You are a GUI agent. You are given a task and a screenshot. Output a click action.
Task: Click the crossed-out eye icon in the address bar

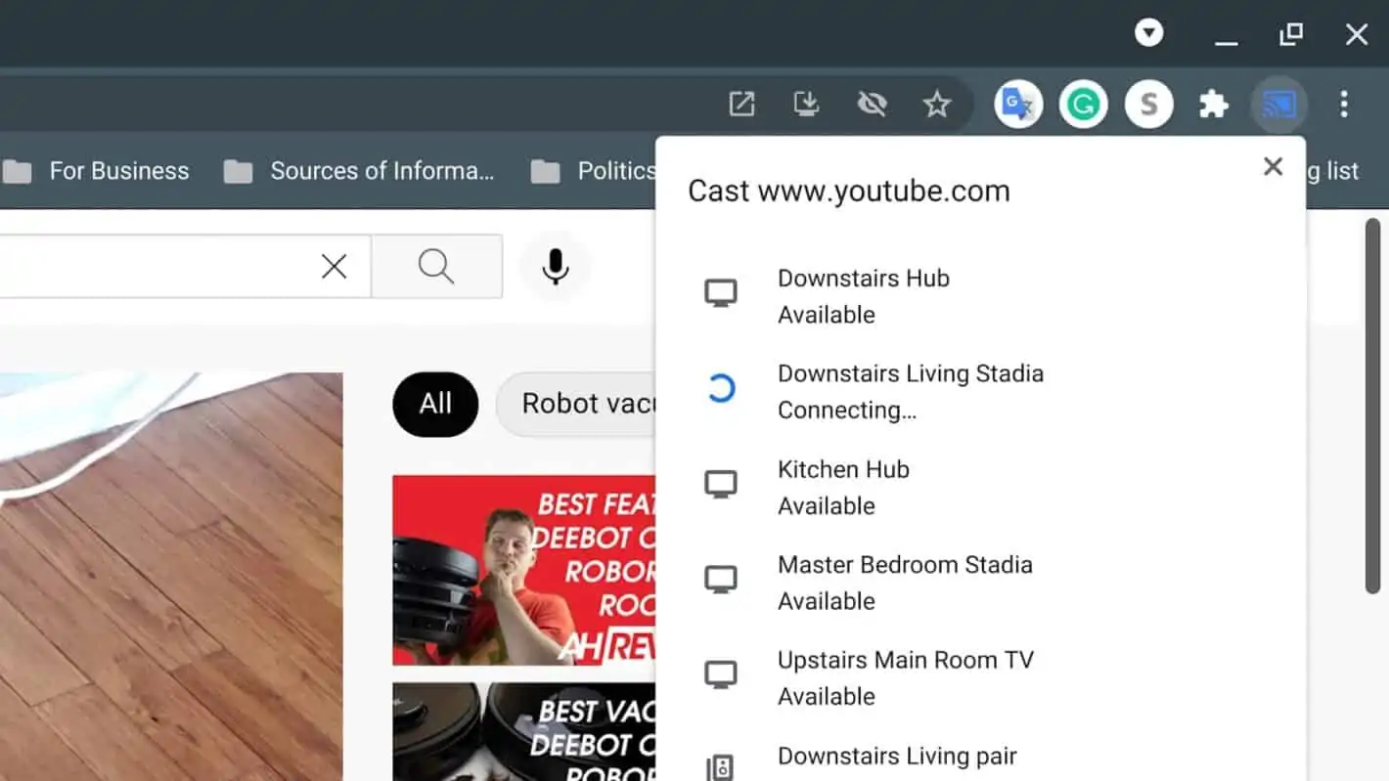[x=872, y=104]
